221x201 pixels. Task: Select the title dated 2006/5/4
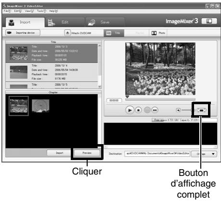[52, 72]
